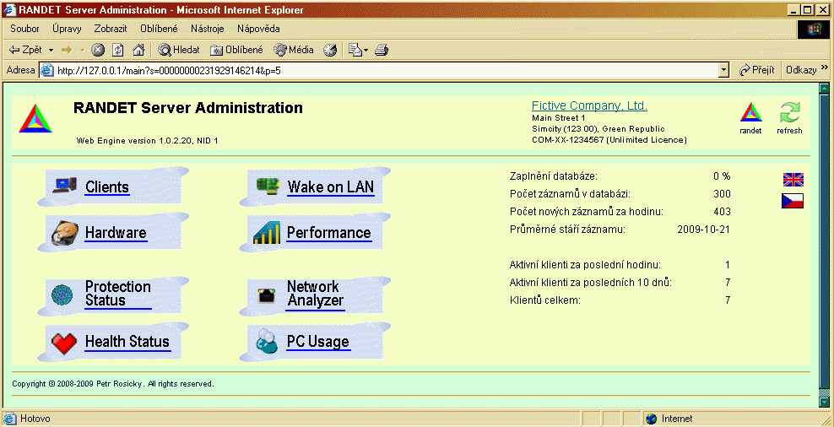Expand the Odkazy links chevron
The height and width of the screenshot is (427, 834).
[825, 68]
